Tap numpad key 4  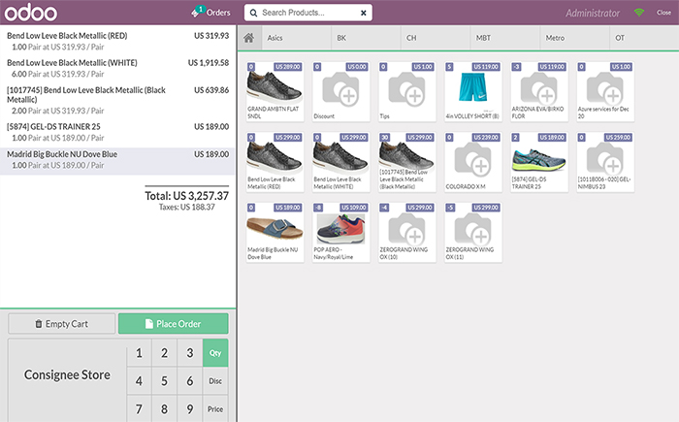(x=139, y=381)
